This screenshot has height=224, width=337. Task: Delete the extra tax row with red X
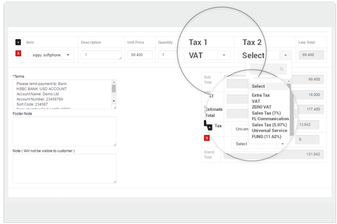click(x=207, y=138)
